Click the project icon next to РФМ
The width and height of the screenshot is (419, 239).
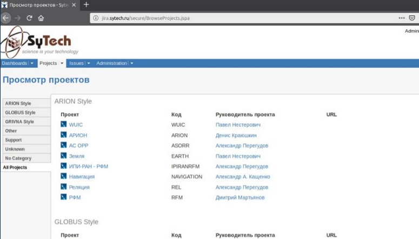click(63, 198)
